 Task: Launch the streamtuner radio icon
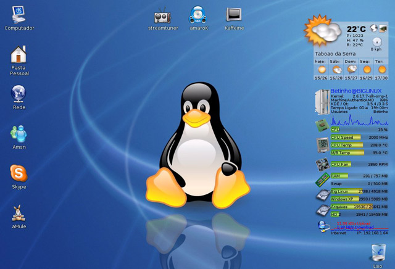pos(162,15)
